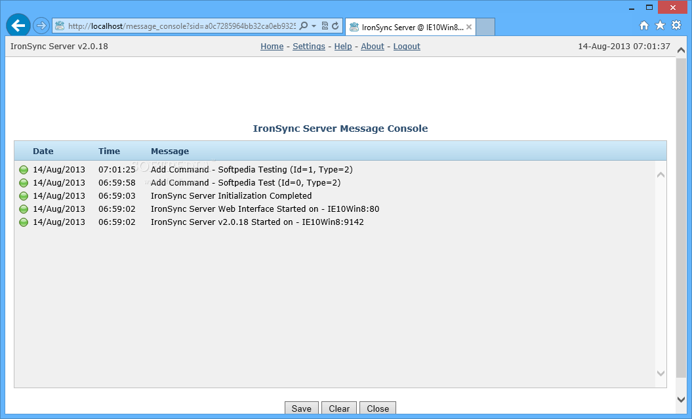Select message 'Add Command - Softpedia Test (Id=0, Type=2)'
The height and width of the screenshot is (419, 692).
tap(246, 182)
